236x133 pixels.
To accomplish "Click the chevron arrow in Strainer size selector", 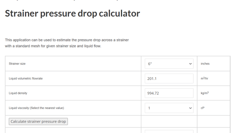I will pyautogui.click(x=190, y=64).
